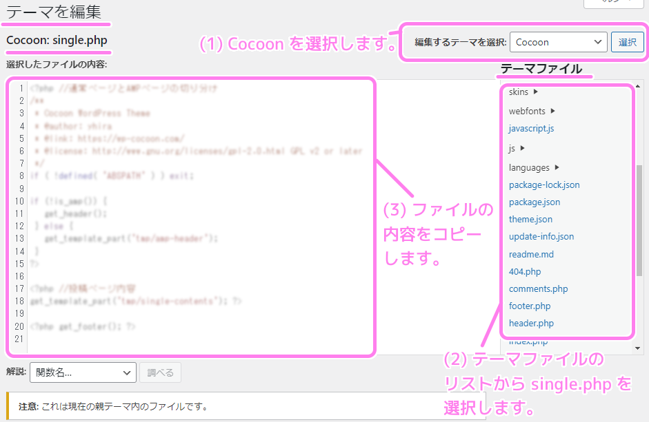Click the 編集するテーマを選択 label

click(x=460, y=42)
